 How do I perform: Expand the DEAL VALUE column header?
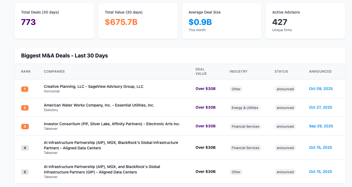click(201, 71)
